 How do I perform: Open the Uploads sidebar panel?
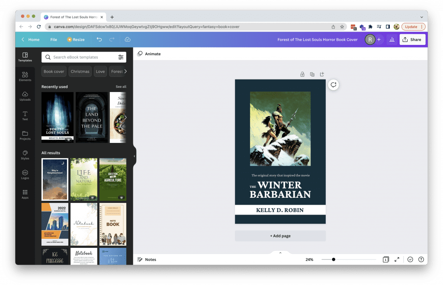pos(25,96)
